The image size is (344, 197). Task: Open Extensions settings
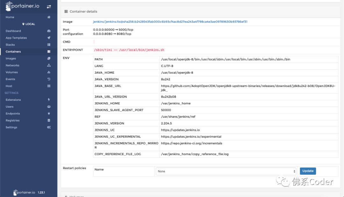click(13, 100)
